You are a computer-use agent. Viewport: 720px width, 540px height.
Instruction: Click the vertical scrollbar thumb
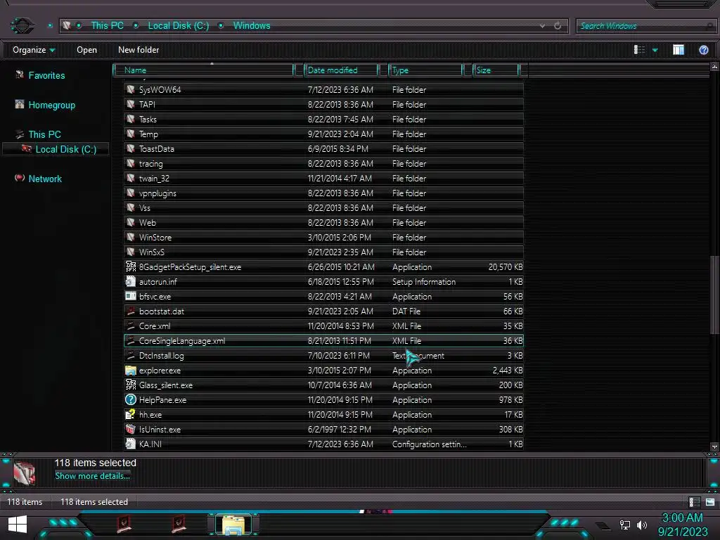click(714, 295)
